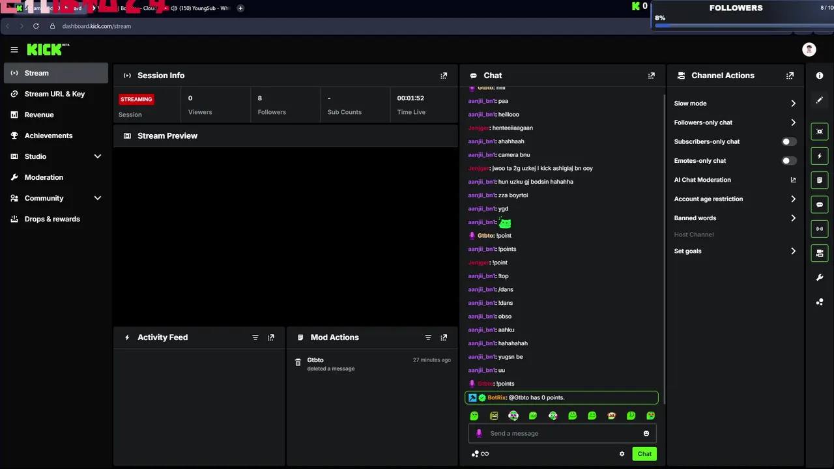834x469 pixels.
Task: Open Set goals options
Action: (x=735, y=251)
